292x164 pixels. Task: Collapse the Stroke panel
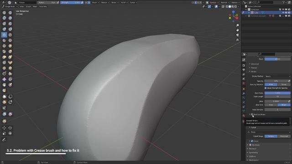pos(254,72)
